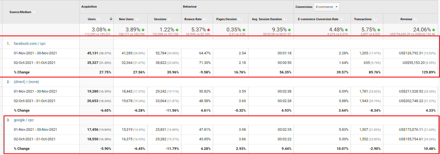Show help for E-commerce Conversion Rate

pyautogui.click(x=342, y=19)
